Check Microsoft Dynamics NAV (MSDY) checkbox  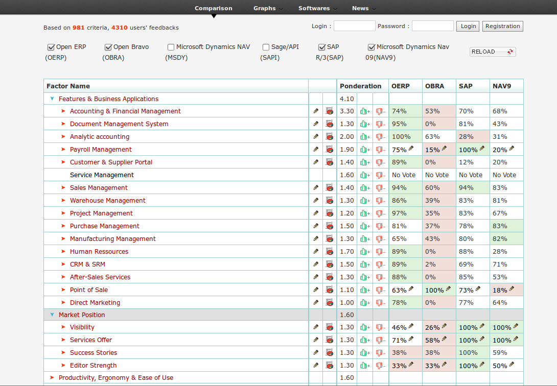pos(171,47)
